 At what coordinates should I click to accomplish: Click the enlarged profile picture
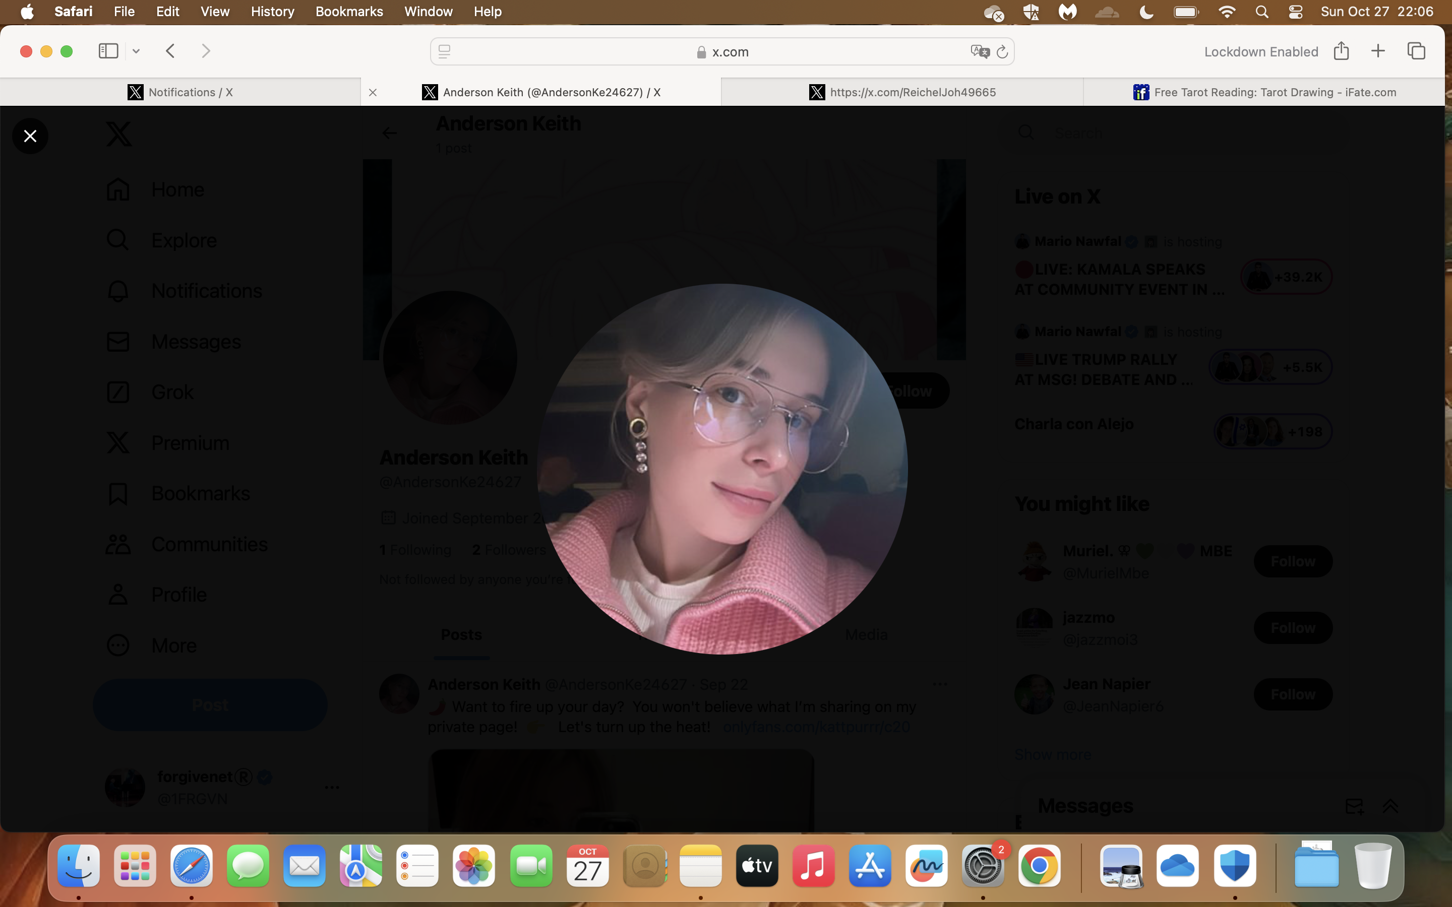tap(722, 469)
